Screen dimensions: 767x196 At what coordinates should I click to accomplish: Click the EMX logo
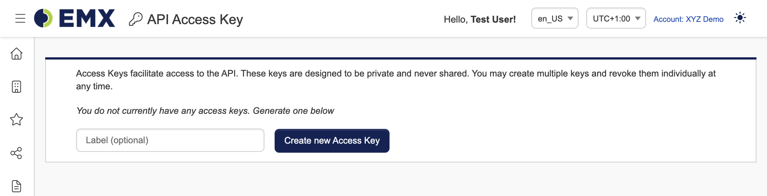point(75,18)
